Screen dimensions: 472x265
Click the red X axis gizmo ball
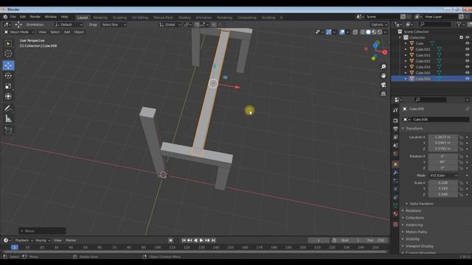coord(385,52)
